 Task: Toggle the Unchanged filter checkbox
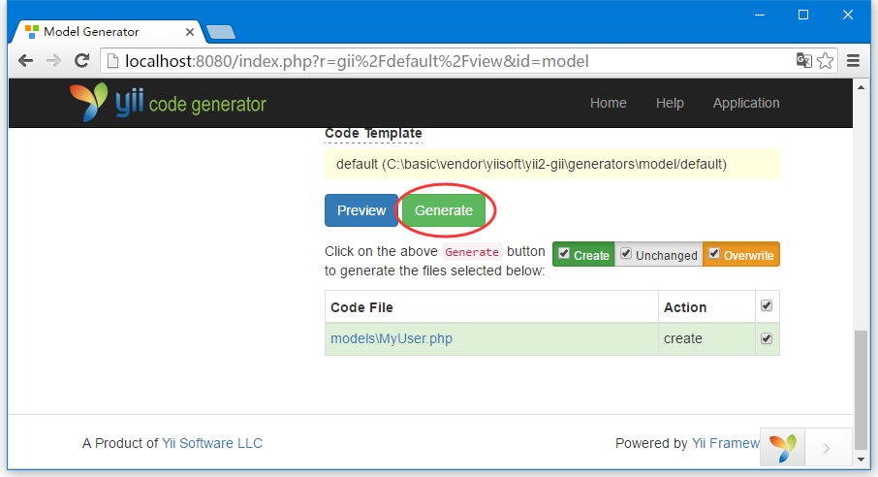coord(626,253)
